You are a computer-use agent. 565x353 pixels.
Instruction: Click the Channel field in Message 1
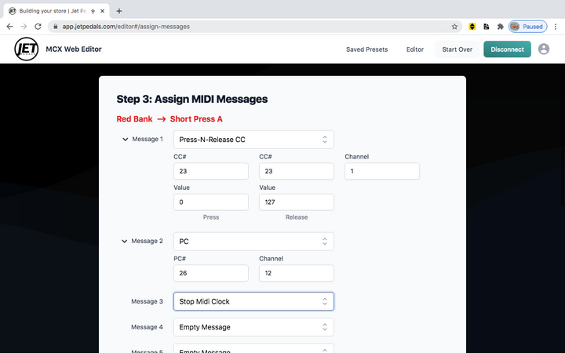point(382,171)
